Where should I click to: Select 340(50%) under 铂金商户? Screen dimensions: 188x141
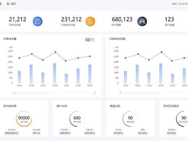(x=90, y=133)
